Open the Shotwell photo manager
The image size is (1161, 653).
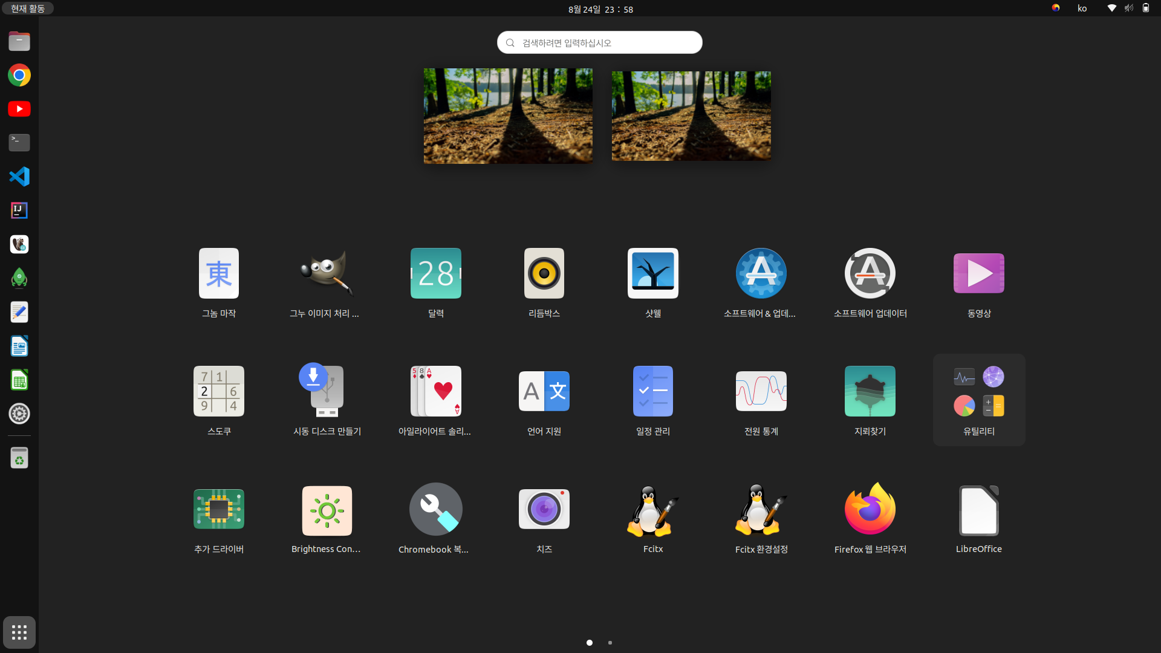(x=652, y=273)
